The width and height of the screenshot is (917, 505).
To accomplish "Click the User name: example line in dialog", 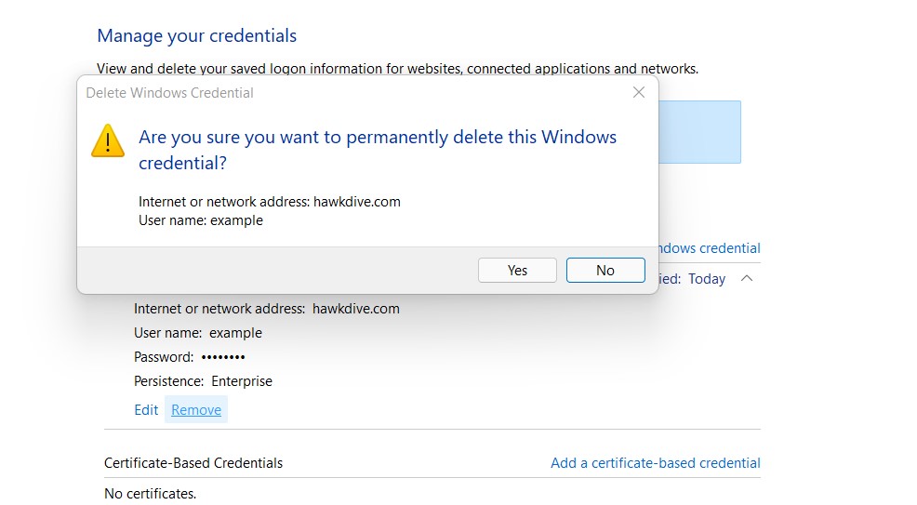I will pos(201,220).
